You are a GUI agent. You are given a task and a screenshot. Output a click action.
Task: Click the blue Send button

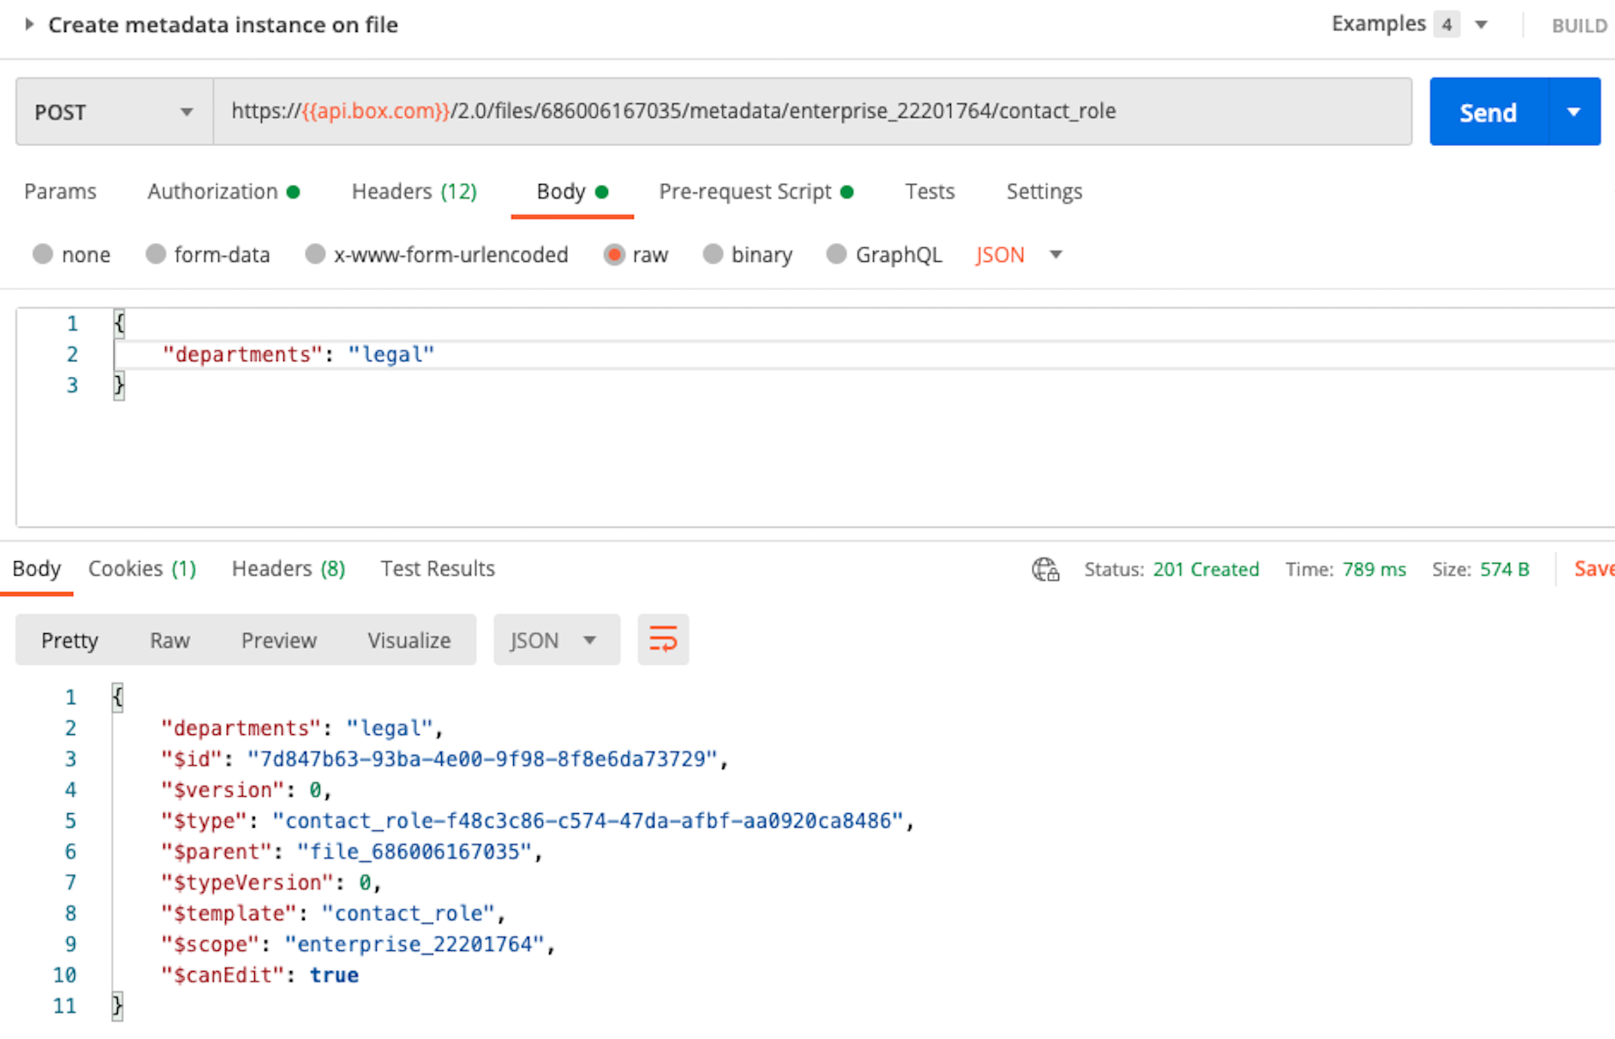[x=1488, y=112]
